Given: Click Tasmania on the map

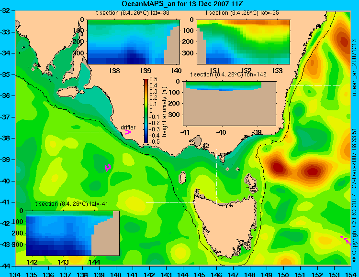Looking at the screenshot, I should 227,226.
